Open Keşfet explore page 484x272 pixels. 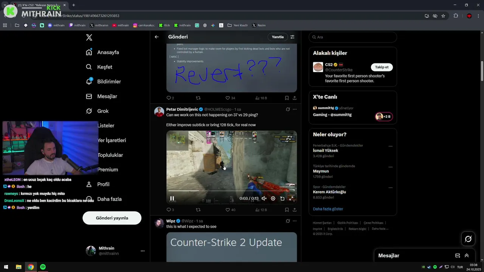click(99, 67)
